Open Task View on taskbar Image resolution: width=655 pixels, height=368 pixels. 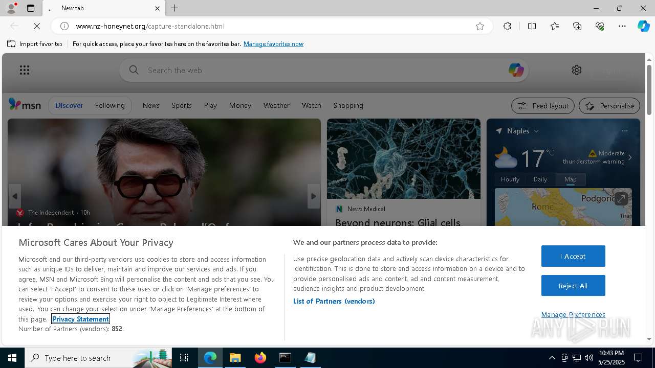pyautogui.click(x=184, y=358)
